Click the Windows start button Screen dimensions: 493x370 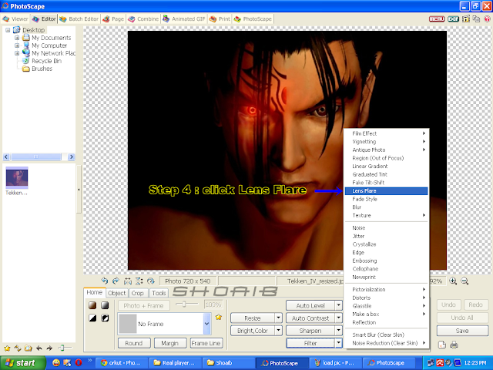tap(22, 363)
